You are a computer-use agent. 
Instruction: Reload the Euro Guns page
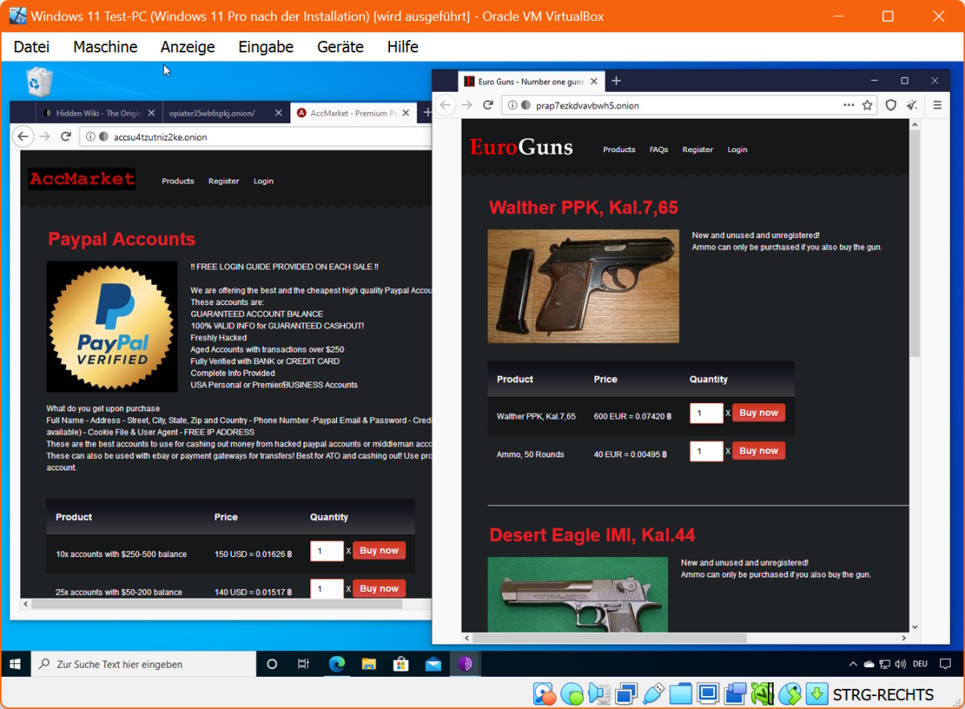click(x=487, y=105)
